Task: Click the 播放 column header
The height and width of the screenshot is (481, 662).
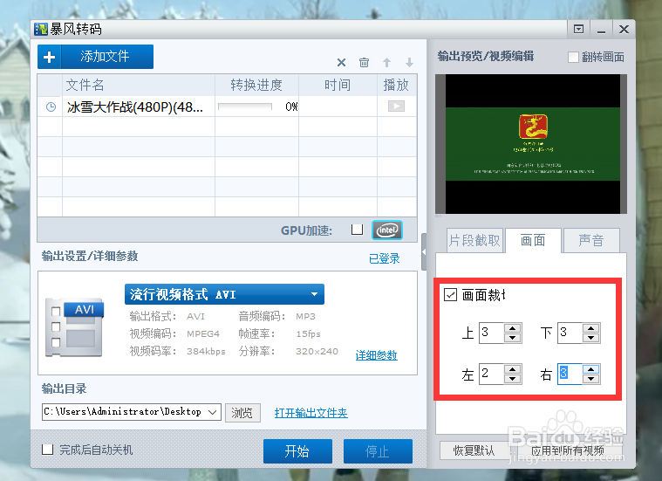Action: 396,86
